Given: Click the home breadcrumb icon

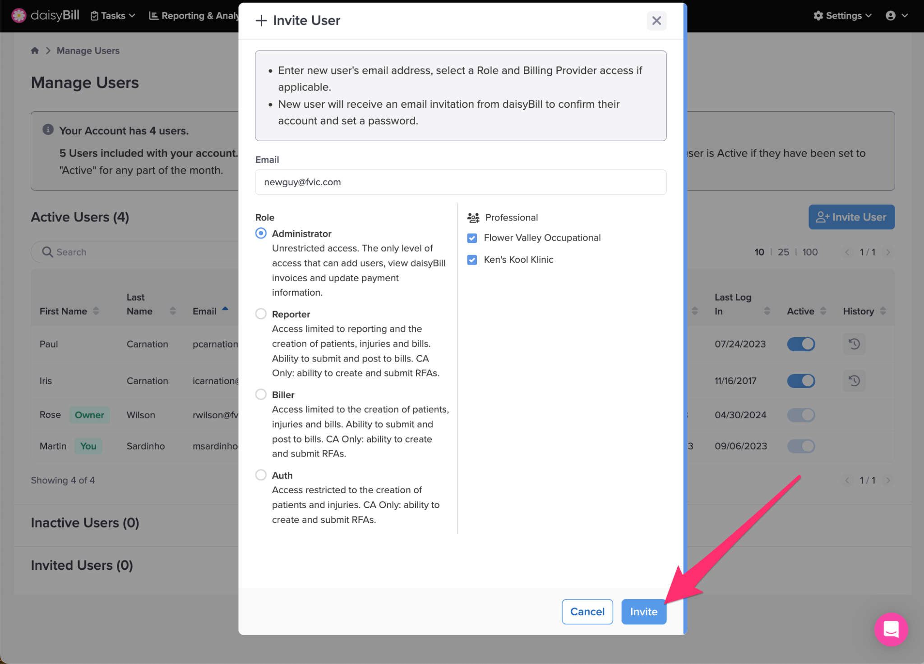Looking at the screenshot, I should coord(35,50).
